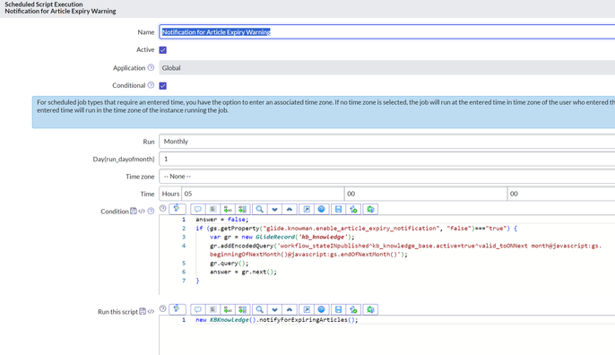Click replace all icon in Condition toolbar
This screenshot has height=355, width=615.
click(243, 210)
